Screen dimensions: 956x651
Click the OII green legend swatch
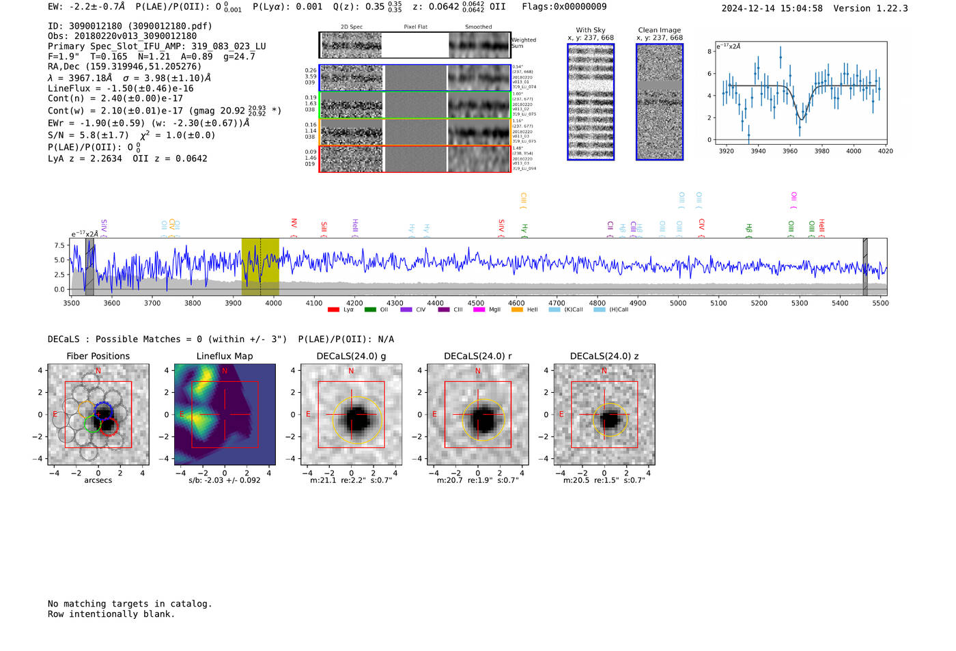click(x=370, y=309)
